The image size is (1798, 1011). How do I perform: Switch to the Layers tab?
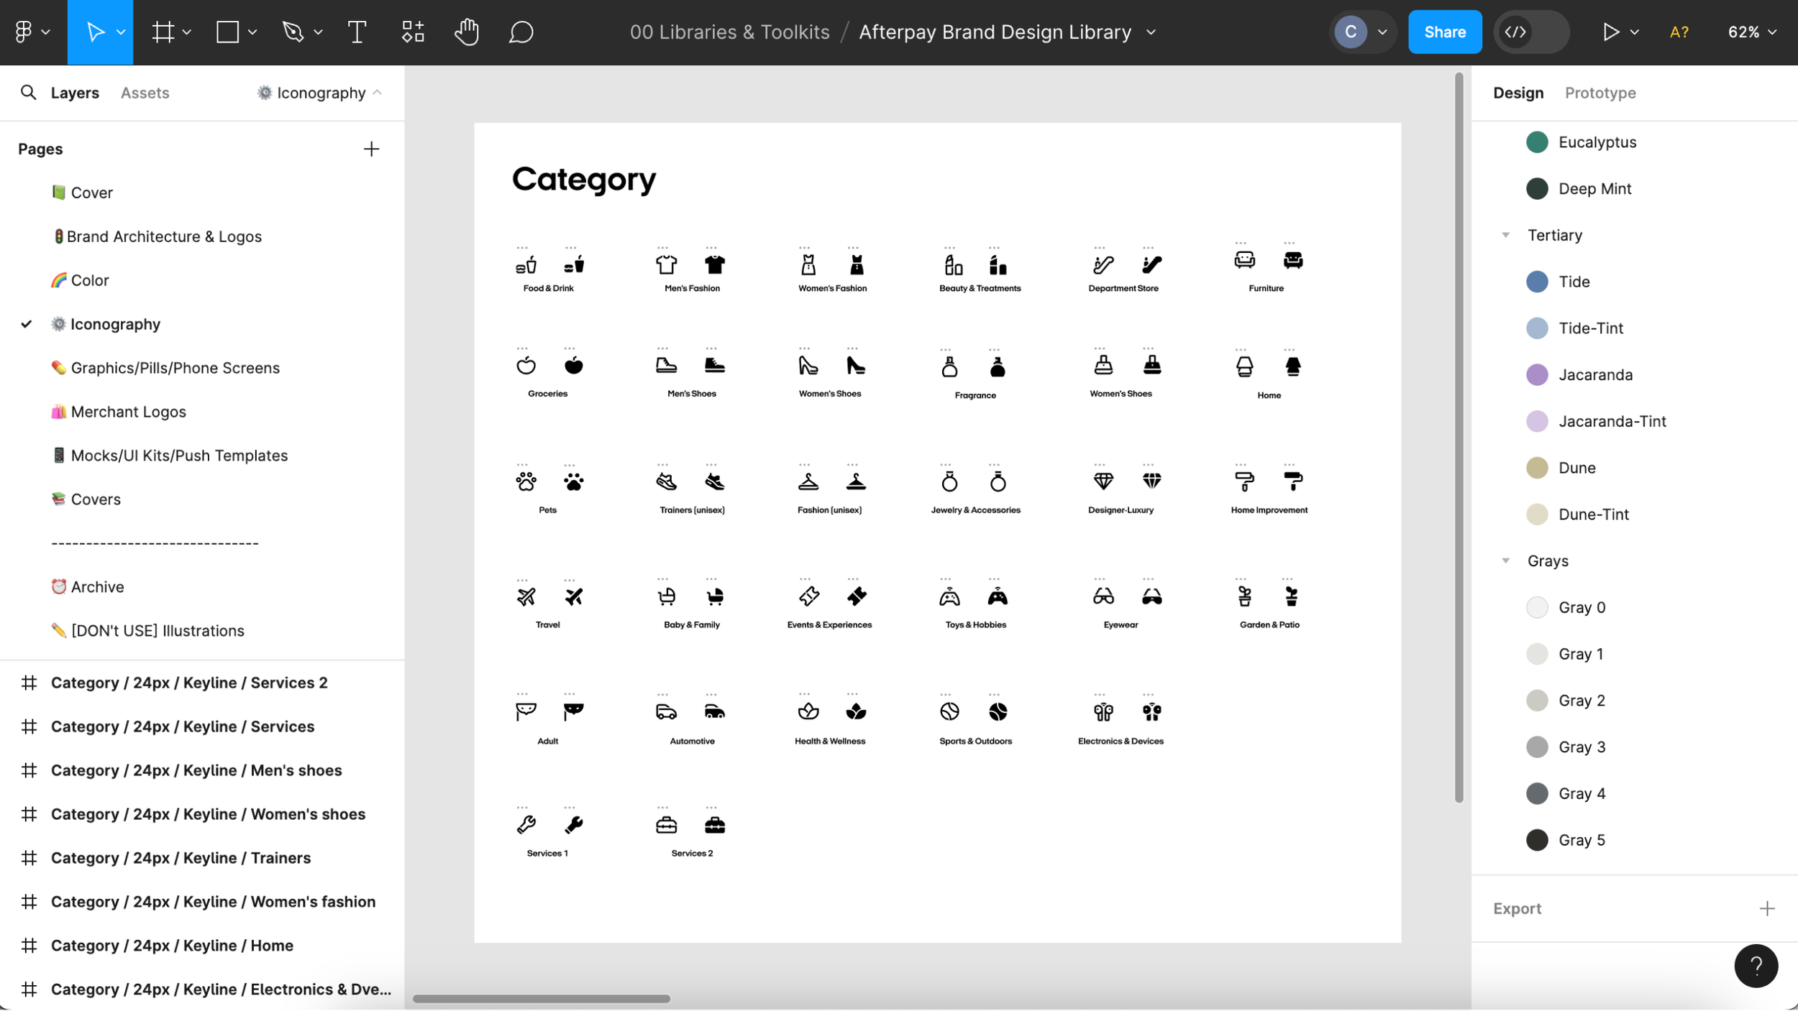pyautogui.click(x=75, y=93)
